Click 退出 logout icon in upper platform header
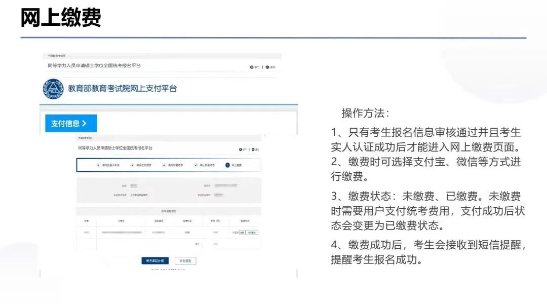The width and height of the screenshot is (547, 304). tap(267, 67)
